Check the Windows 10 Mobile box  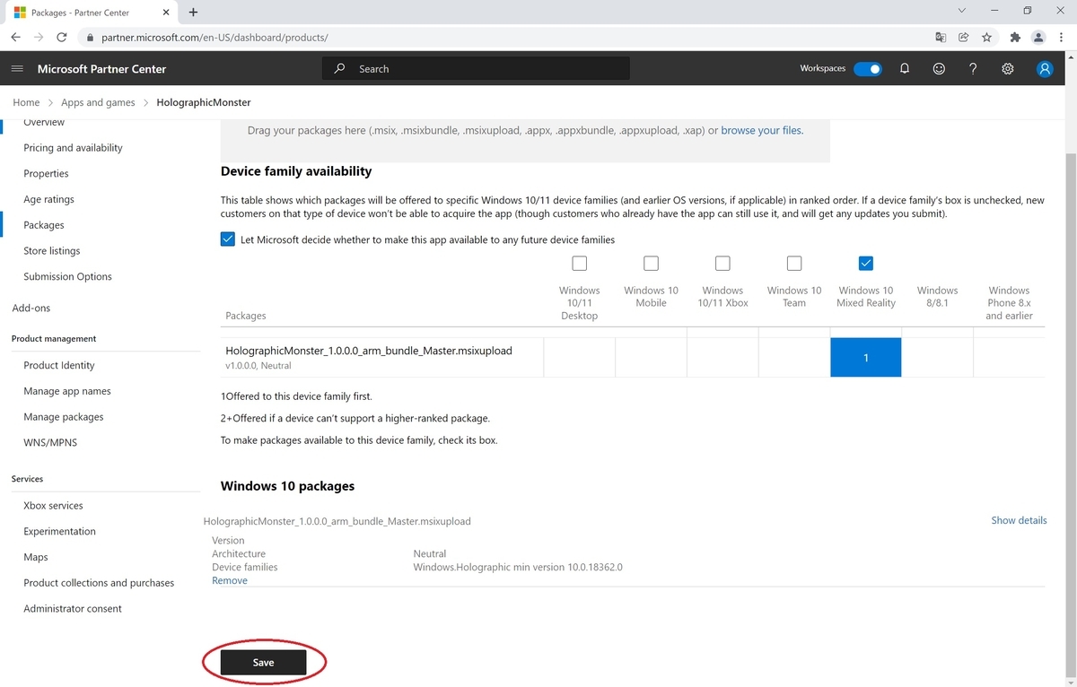pos(651,263)
